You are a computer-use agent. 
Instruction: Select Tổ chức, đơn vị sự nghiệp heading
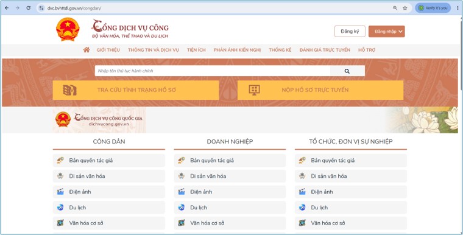pyautogui.click(x=351, y=141)
